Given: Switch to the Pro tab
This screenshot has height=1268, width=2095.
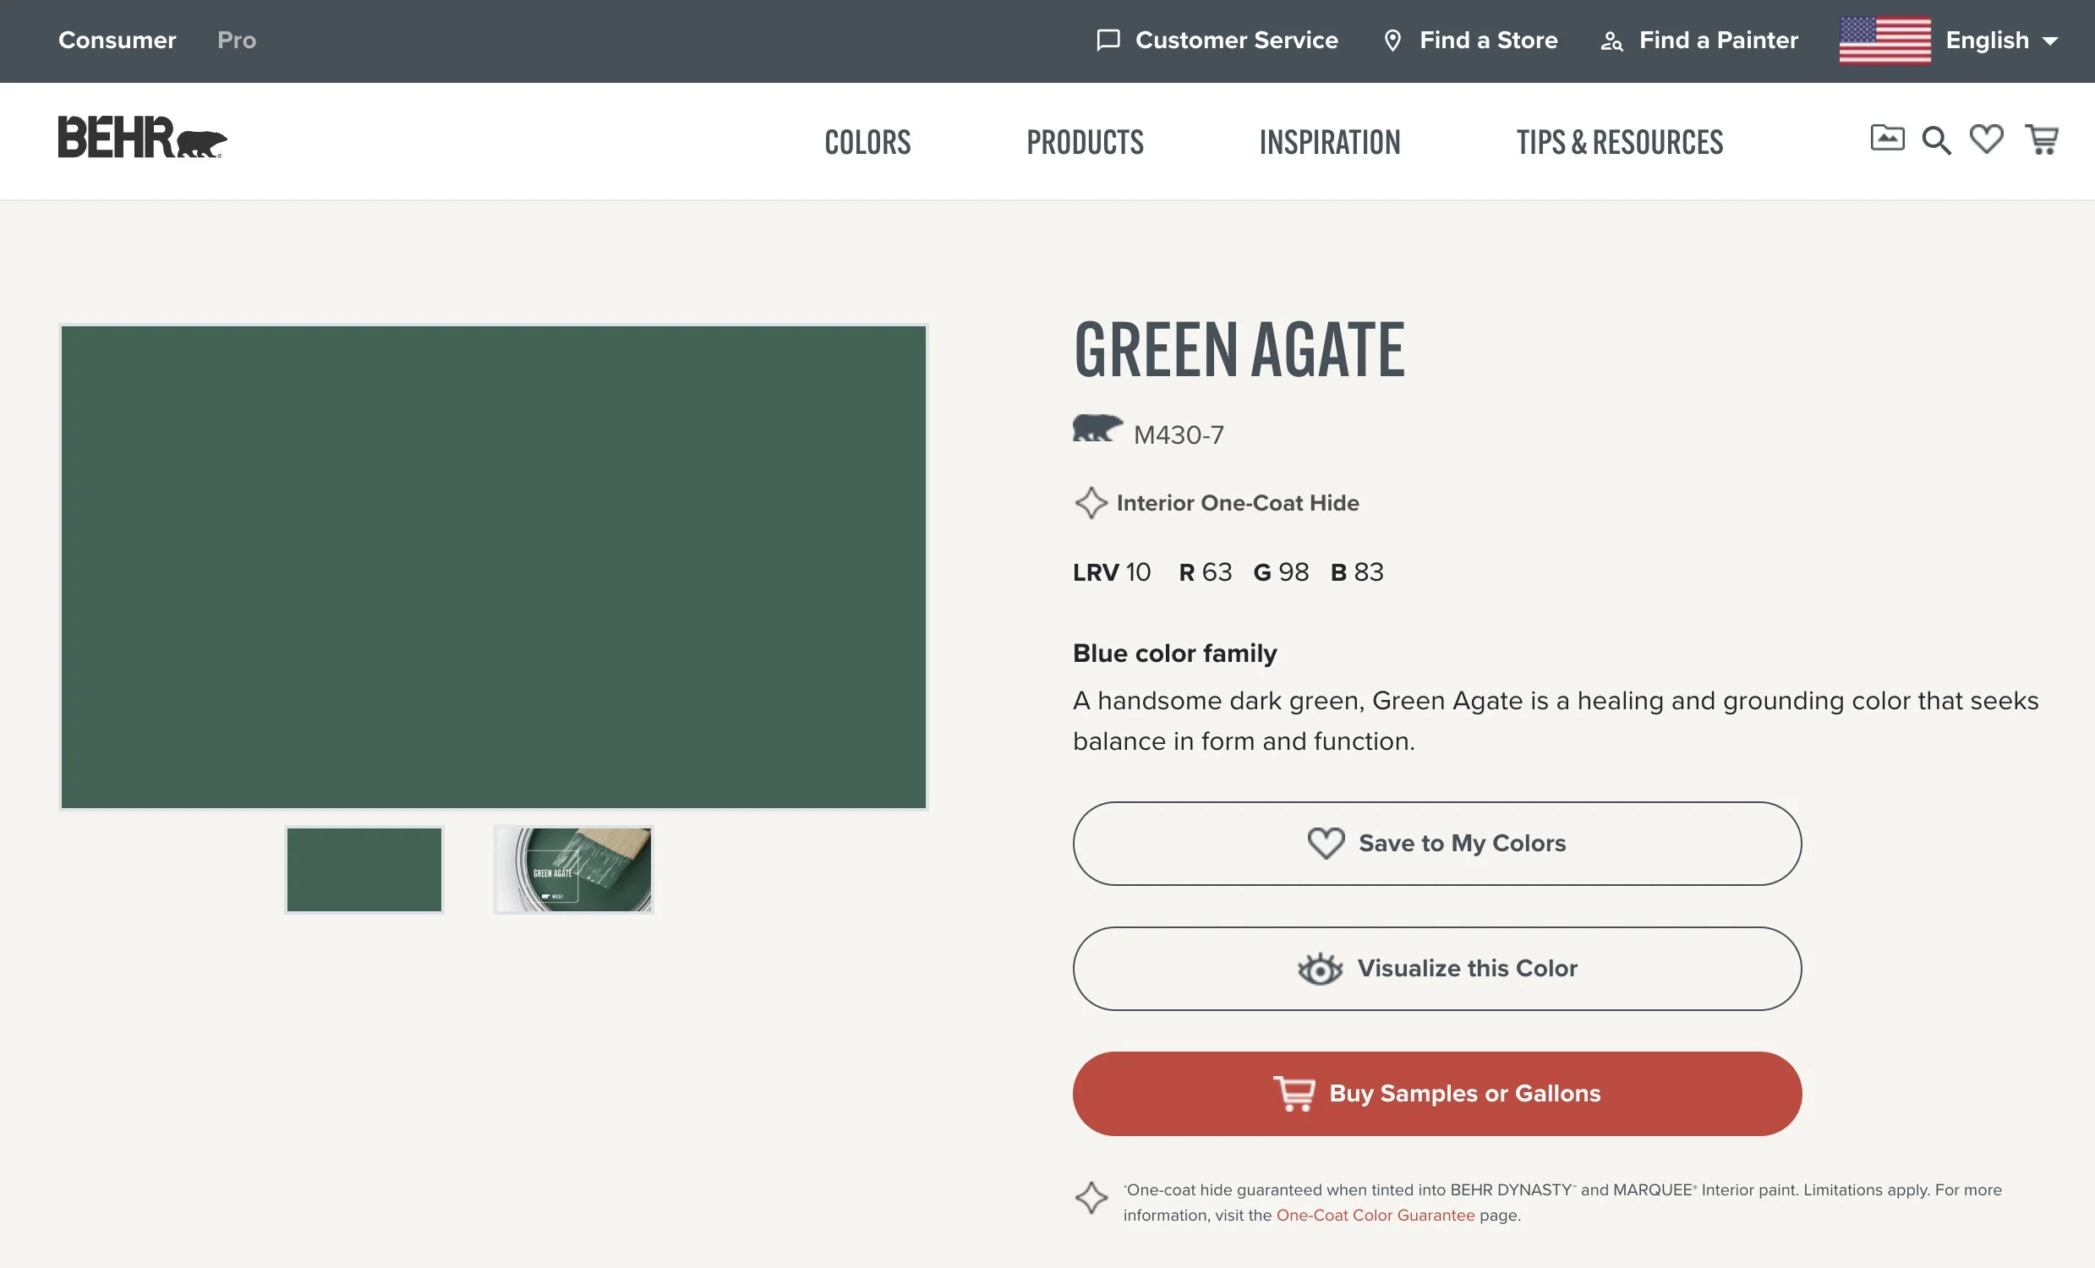Looking at the screenshot, I should (x=237, y=40).
